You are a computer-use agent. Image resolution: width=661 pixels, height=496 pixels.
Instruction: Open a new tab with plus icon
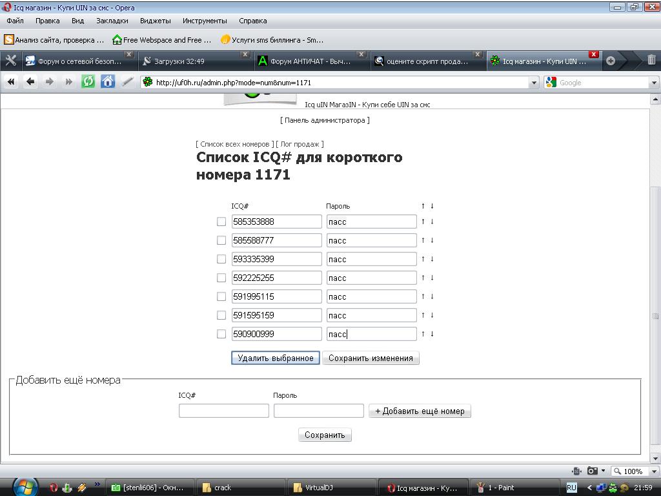click(x=611, y=61)
